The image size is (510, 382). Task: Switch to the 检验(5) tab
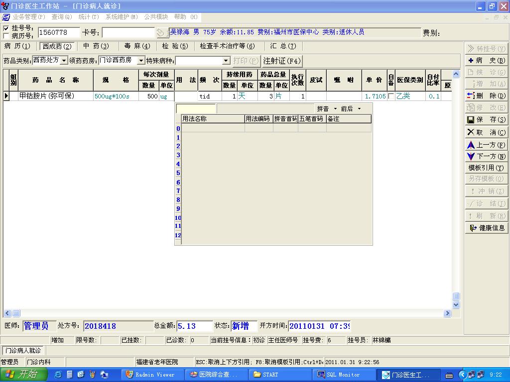(x=175, y=46)
